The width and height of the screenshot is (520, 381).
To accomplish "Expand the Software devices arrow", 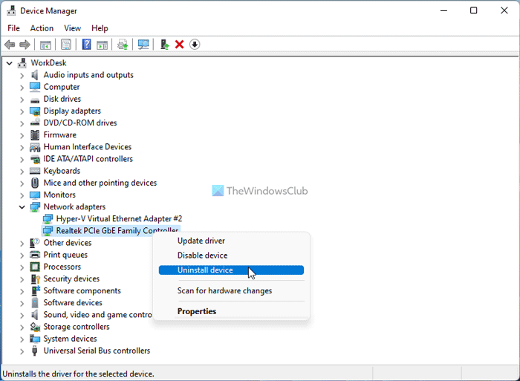I will (22, 303).
